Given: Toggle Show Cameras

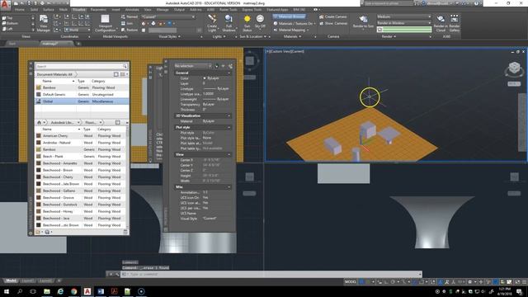Looking at the screenshot, I should click(x=333, y=23).
